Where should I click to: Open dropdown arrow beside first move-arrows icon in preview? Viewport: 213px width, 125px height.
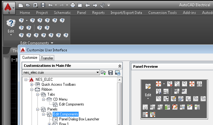(x=164, y=84)
